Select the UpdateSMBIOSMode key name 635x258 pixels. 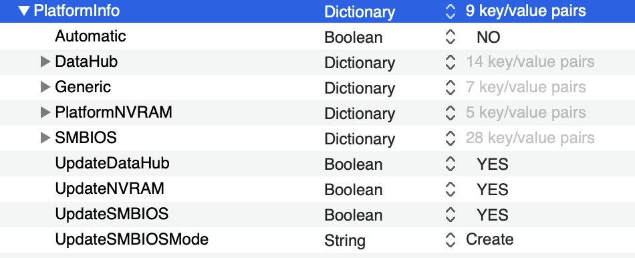point(132,239)
